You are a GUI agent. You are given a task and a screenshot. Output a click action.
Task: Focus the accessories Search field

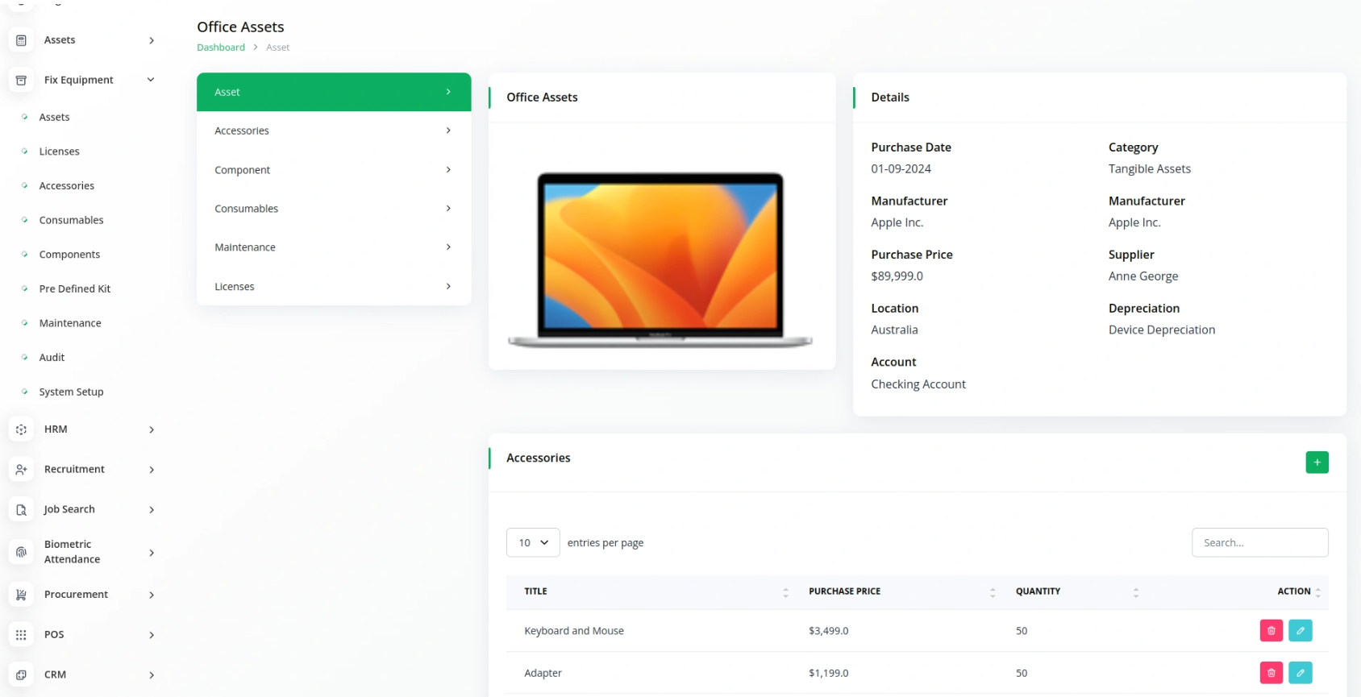point(1259,543)
